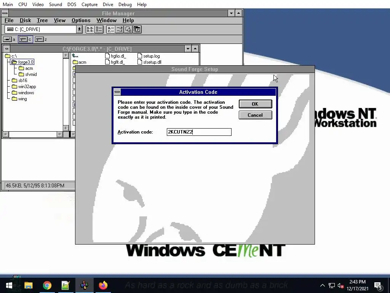Open File Manager Disk menu
The height and width of the screenshot is (293, 390).
[x=26, y=21]
